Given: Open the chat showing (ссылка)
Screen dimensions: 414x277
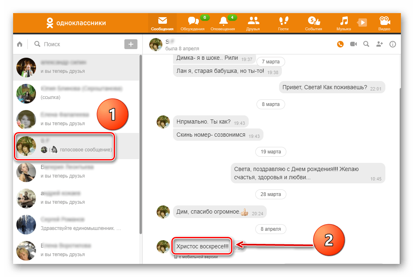Looking at the screenshot, I should click(76, 93).
